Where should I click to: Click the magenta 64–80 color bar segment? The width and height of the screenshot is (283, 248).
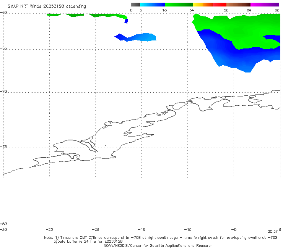pyautogui.click(x=265, y=5)
